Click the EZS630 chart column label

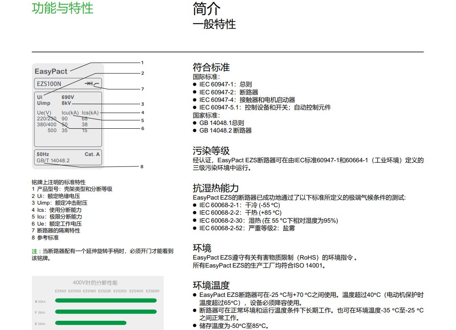tap(152, 291)
